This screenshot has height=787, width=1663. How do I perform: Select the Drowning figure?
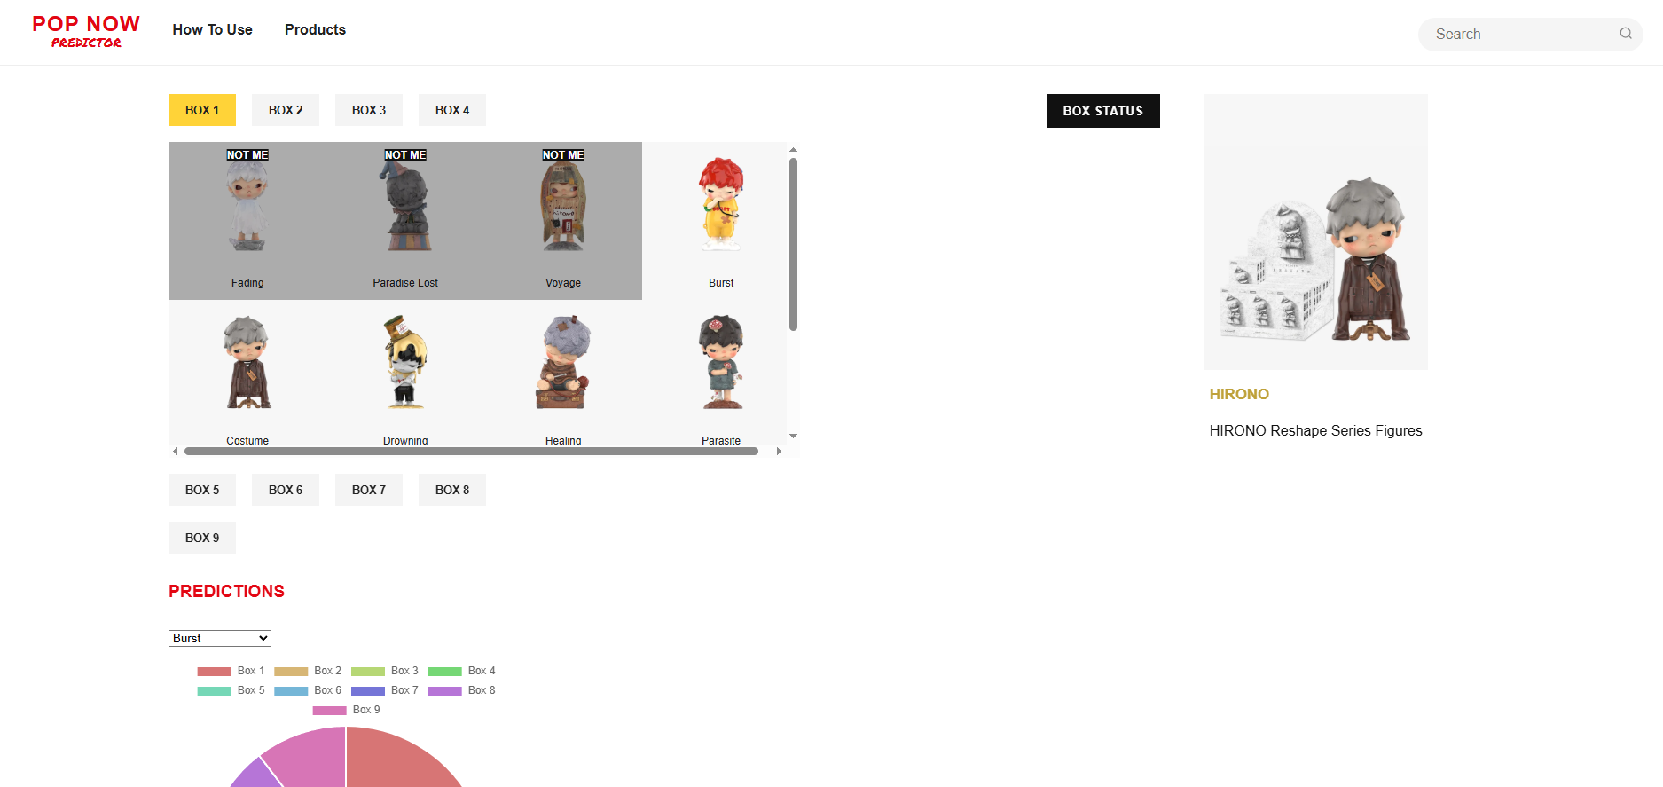click(x=405, y=373)
